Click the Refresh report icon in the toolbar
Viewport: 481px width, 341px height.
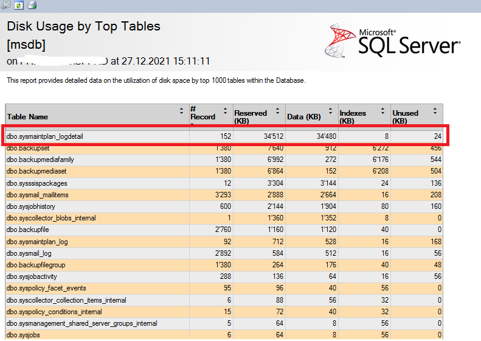pyautogui.click(x=19, y=5)
